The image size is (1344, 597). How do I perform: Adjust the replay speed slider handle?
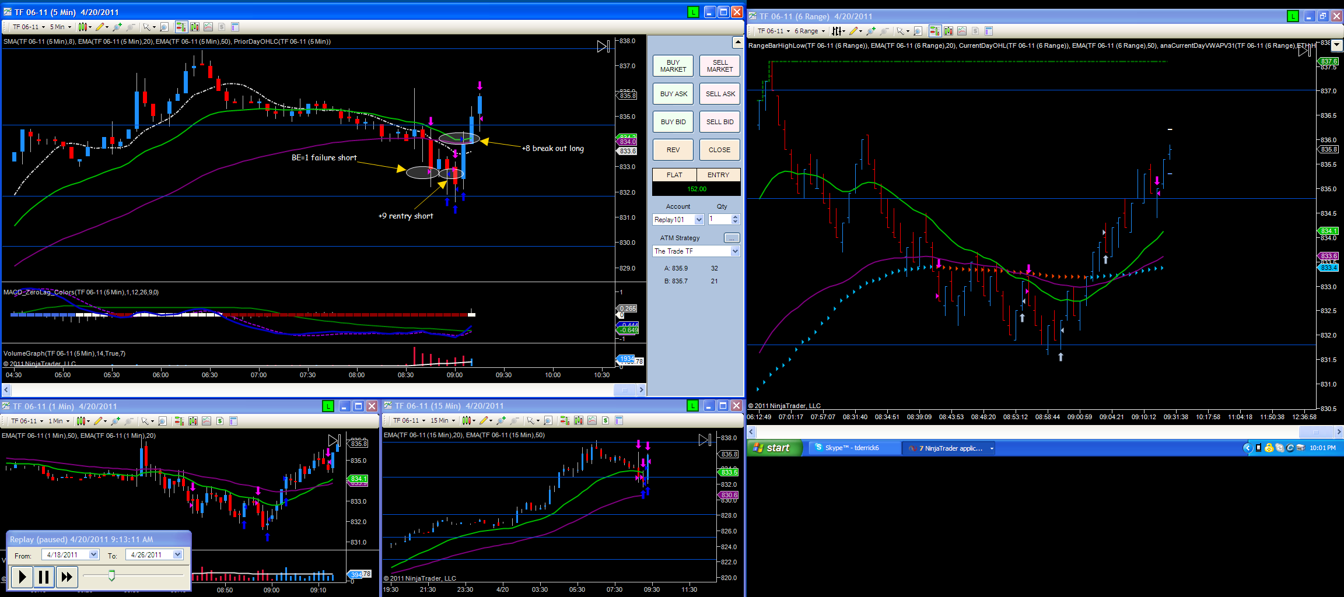tap(111, 576)
